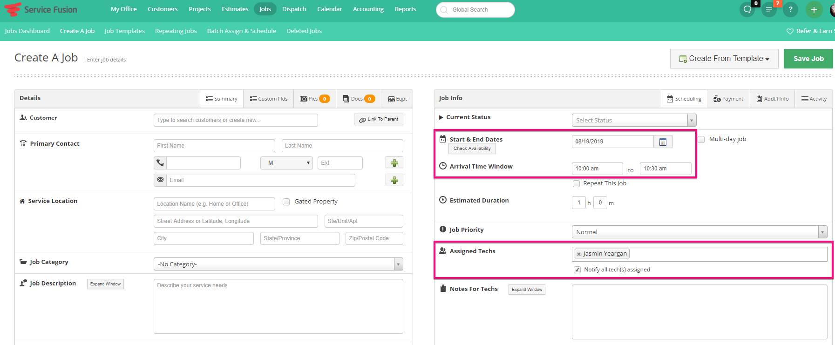Add another email with plus icon

394,180
